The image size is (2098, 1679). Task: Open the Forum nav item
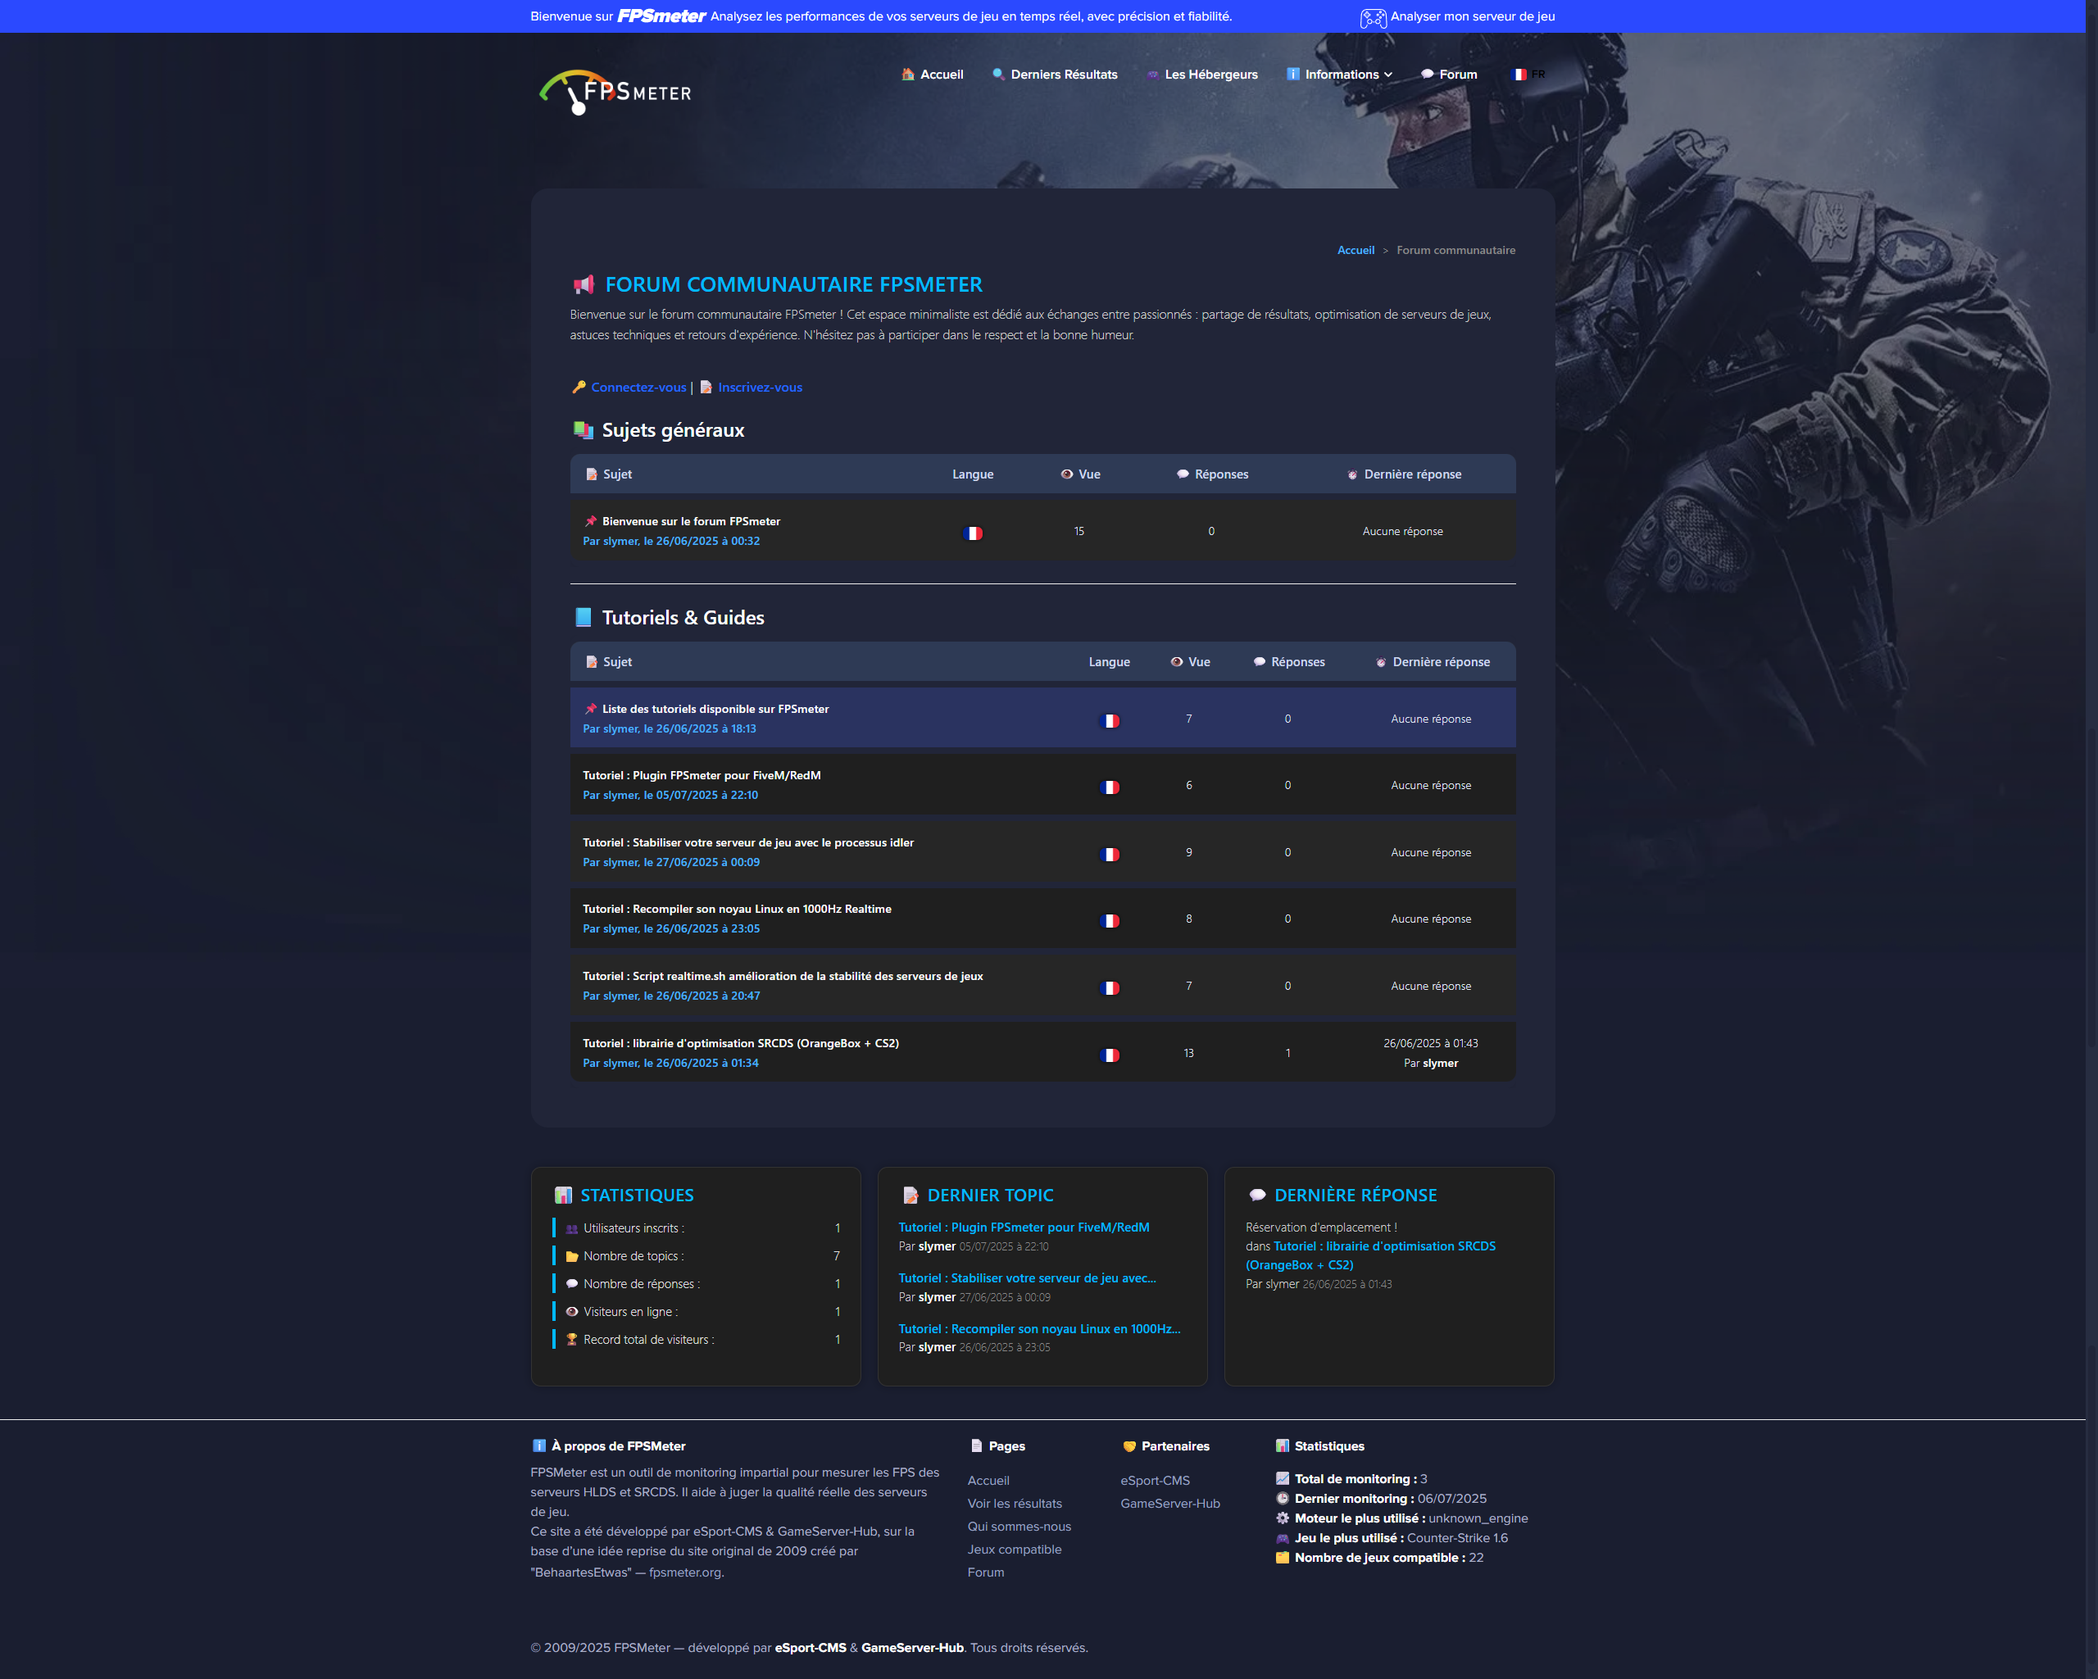1457,75
